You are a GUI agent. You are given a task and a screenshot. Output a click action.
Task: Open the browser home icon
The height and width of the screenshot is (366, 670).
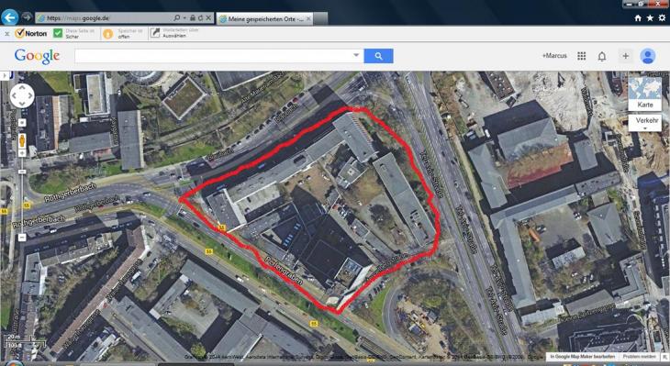coord(638,18)
